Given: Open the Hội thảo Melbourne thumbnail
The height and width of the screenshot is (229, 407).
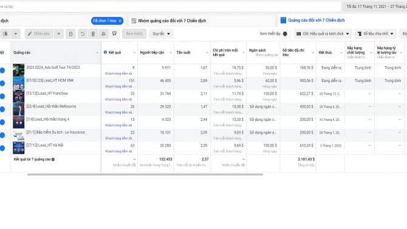Looking at the screenshot, I should [x=18, y=109].
